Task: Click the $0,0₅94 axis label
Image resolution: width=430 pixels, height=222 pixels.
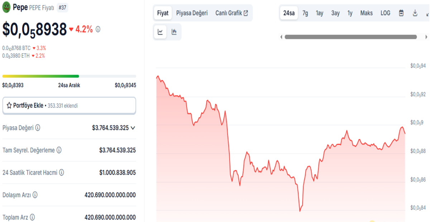Action: [418, 66]
